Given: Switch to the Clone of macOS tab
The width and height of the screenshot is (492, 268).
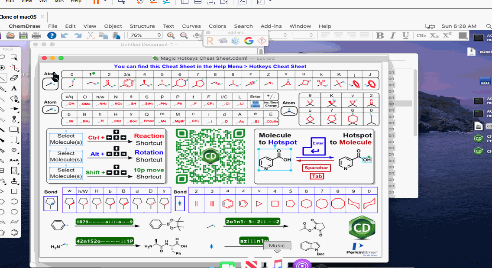Looking at the screenshot, I should click(x=17, y=17).
